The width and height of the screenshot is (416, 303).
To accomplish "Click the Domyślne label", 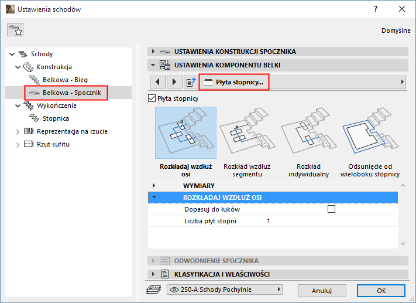I will [396, 30].
